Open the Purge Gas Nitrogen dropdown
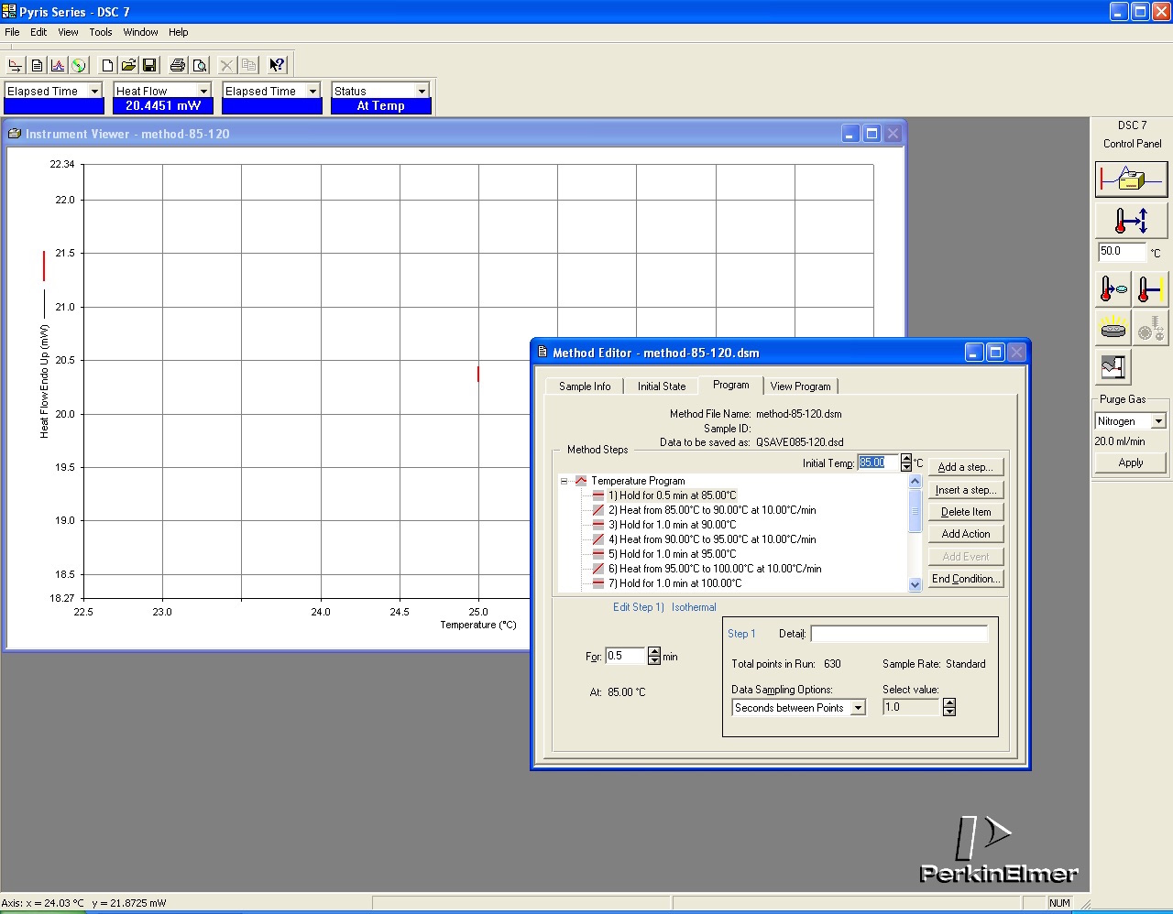The image size is (1173, 914). [1158, 421]
